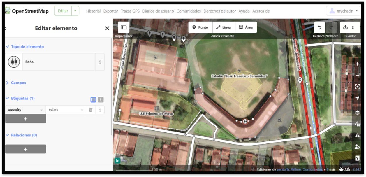Select the Área add tool
The height and width of the screenshot is (177, 366).
pyautogui.click(x=246, y=27)
